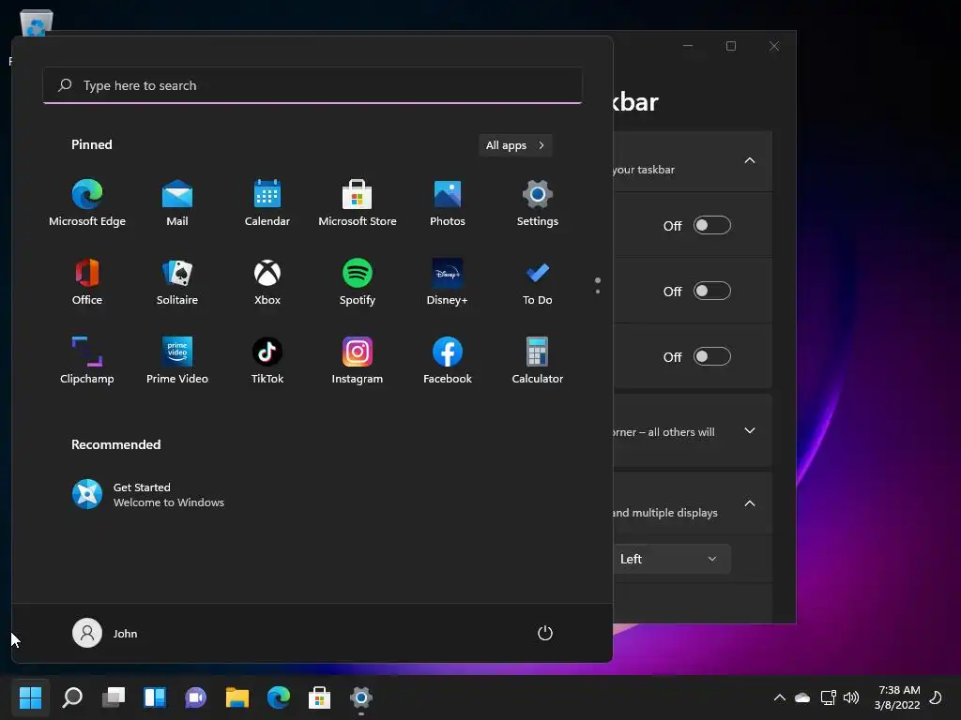Switch to Settings via taskbar gear
The image size is (961, 720).
coord(361,697)
